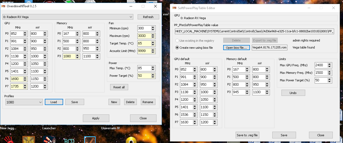The width and height of the screenshot is (343, 143).
Task: Click the 'Vega table found' status text
Action: tap(304, 47)
